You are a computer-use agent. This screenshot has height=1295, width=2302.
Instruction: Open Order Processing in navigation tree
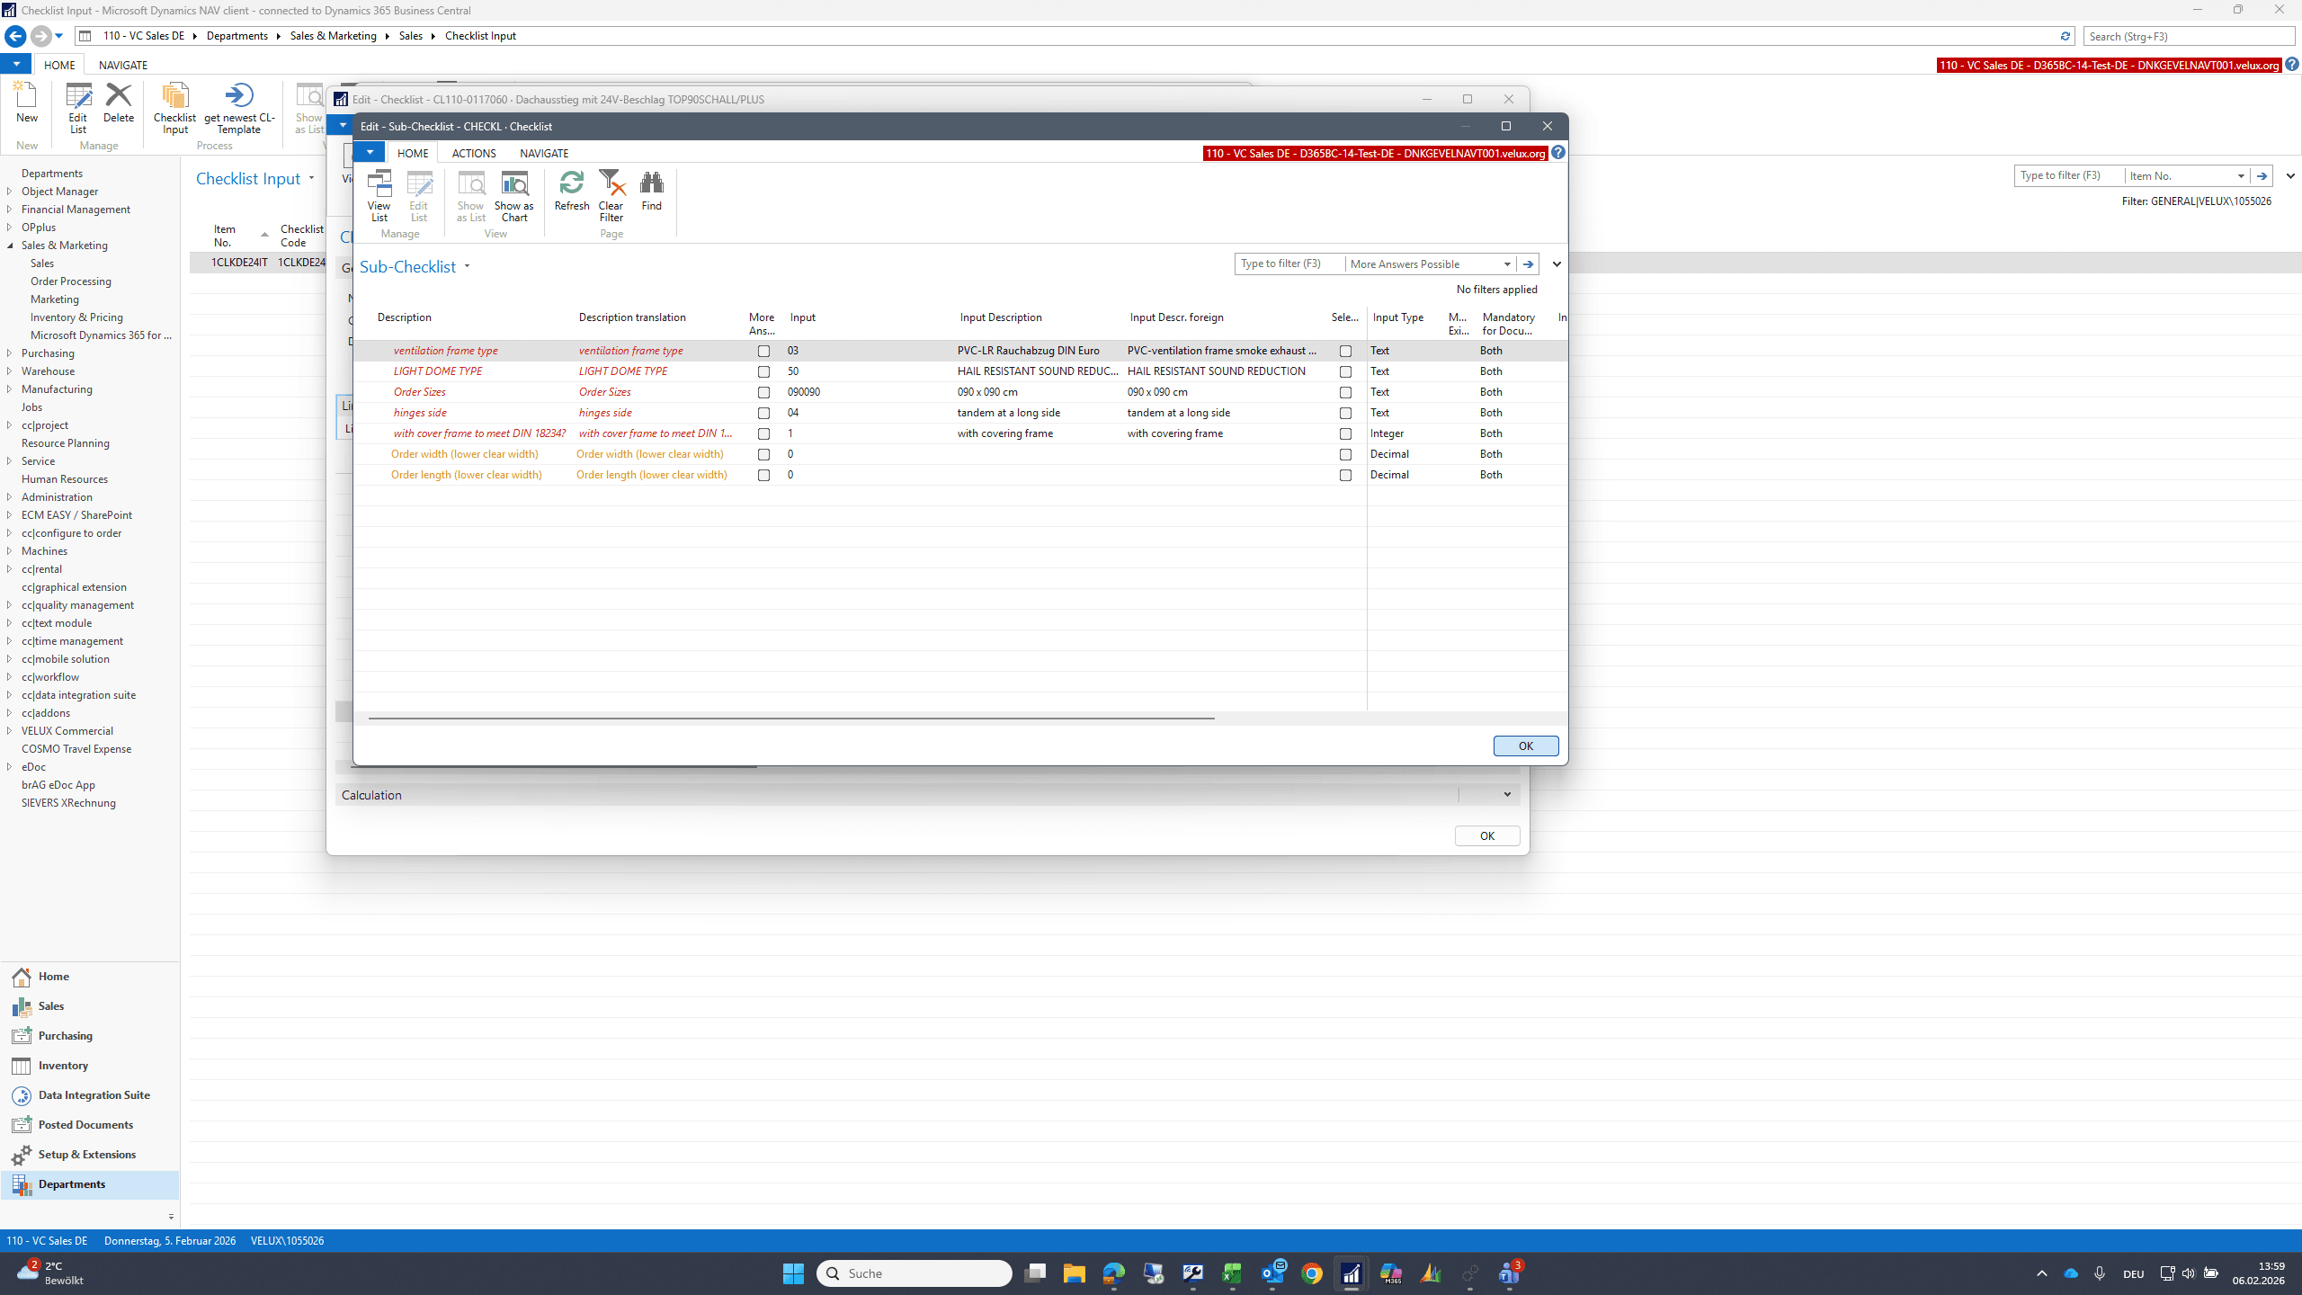[71, 281]
